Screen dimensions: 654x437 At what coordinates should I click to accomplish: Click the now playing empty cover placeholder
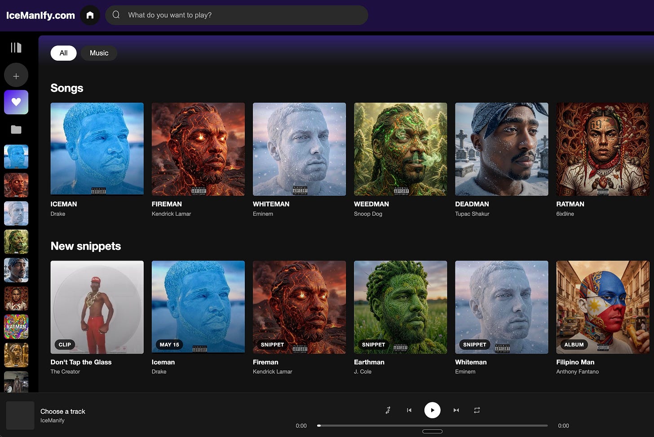click(x=20, y=415)
